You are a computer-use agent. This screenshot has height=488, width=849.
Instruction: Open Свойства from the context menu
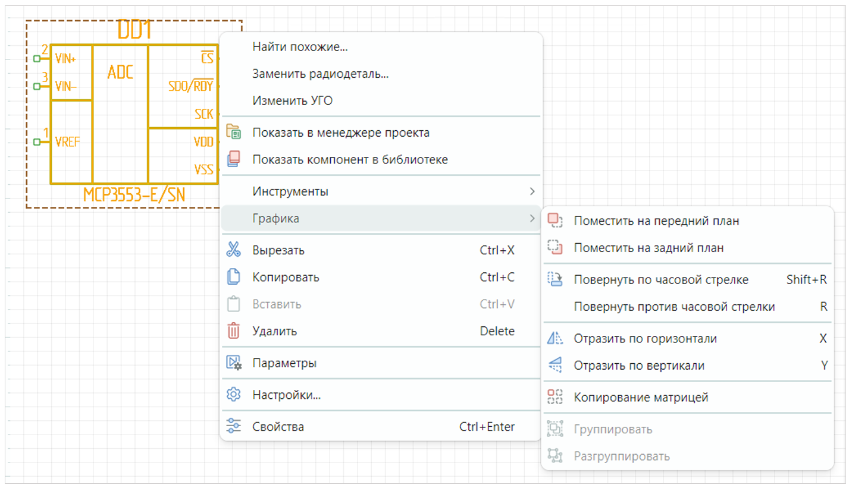point(278,427)
